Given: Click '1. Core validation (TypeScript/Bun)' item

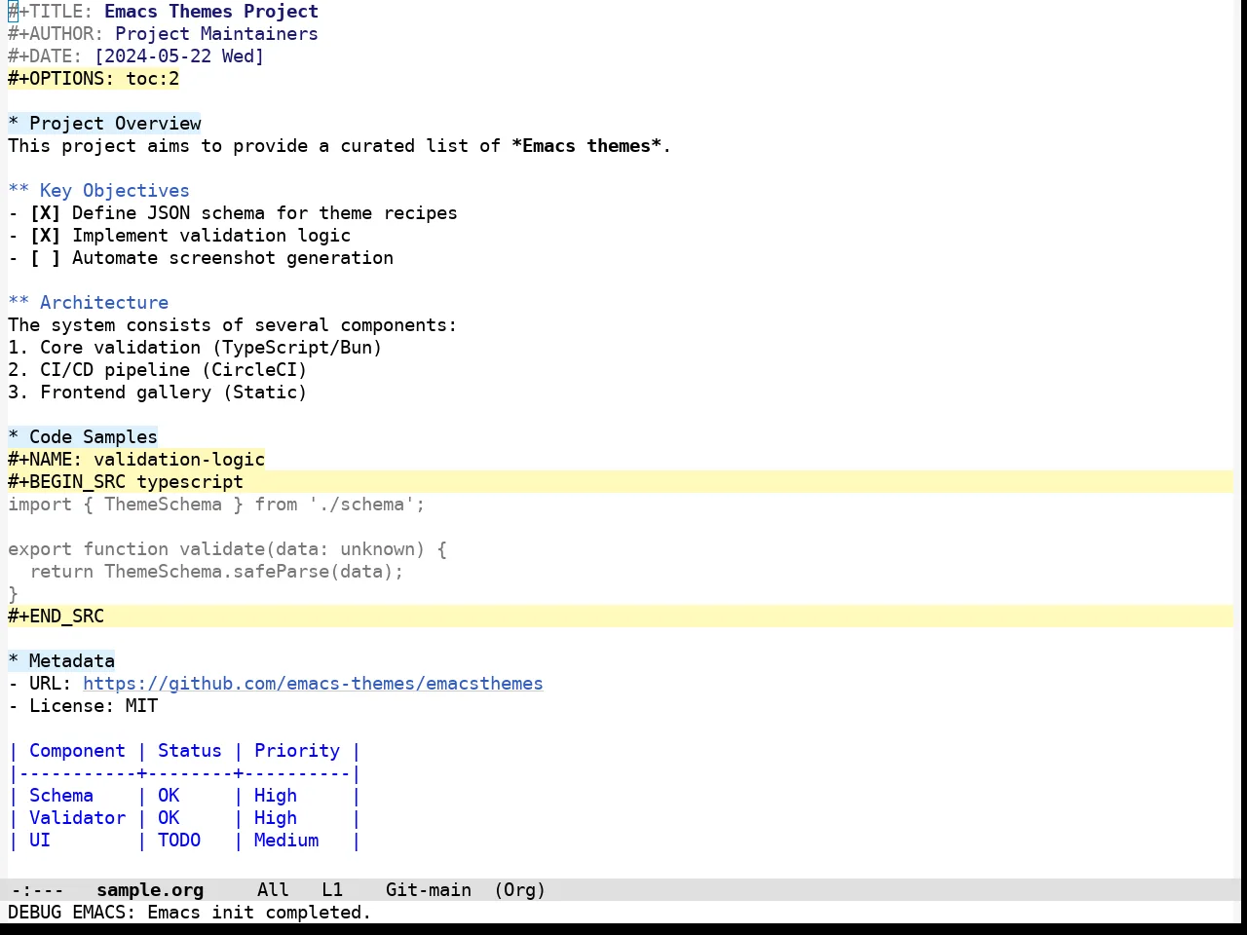Looking at the screenshot, I should tap(195, 348).
